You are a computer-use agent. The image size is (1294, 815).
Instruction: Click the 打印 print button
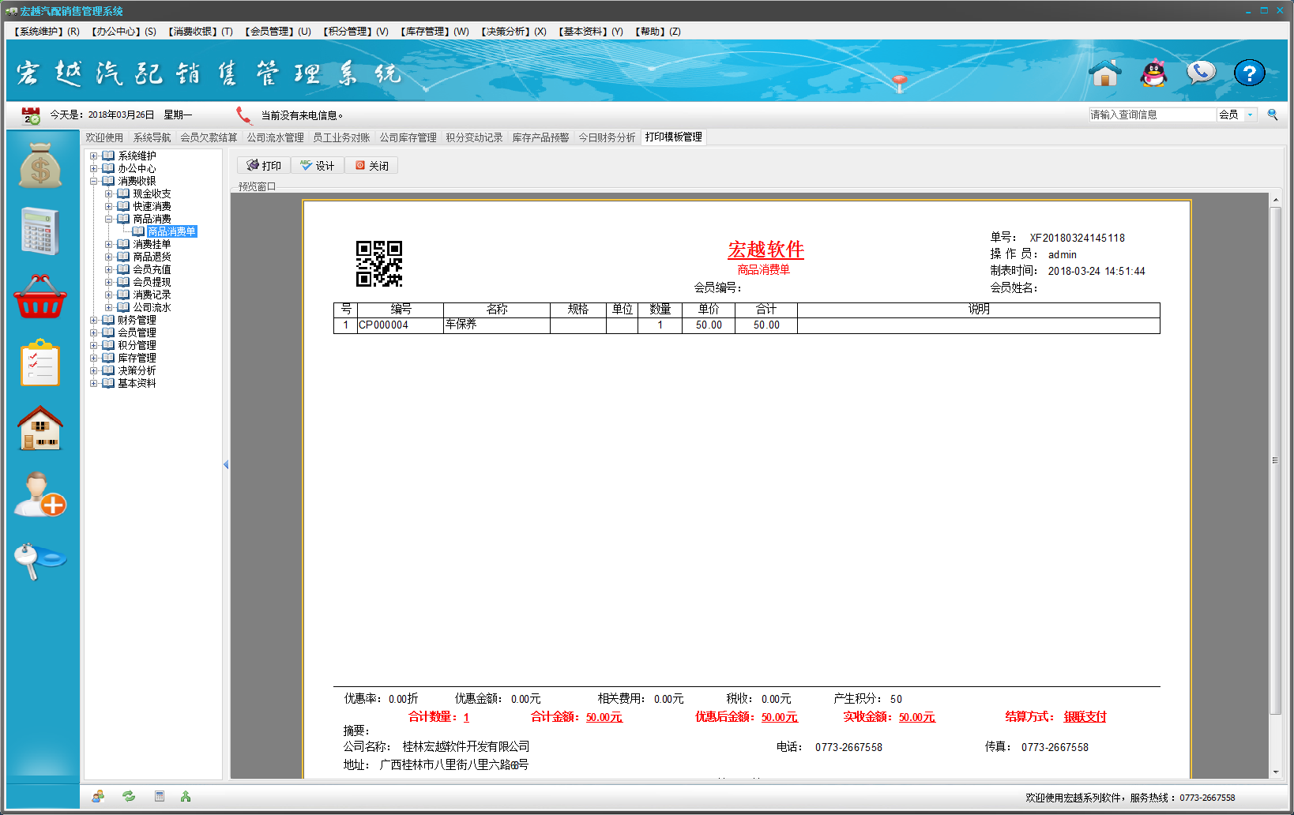264,166
